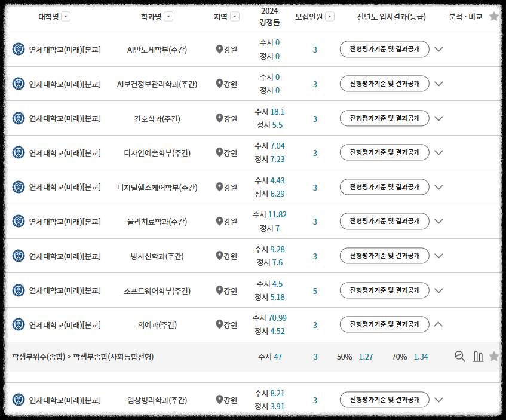506x420 pixels.
Task: Click location pin in 방사선학과 row
Action: pyautogui.click(x=219, y=256)
